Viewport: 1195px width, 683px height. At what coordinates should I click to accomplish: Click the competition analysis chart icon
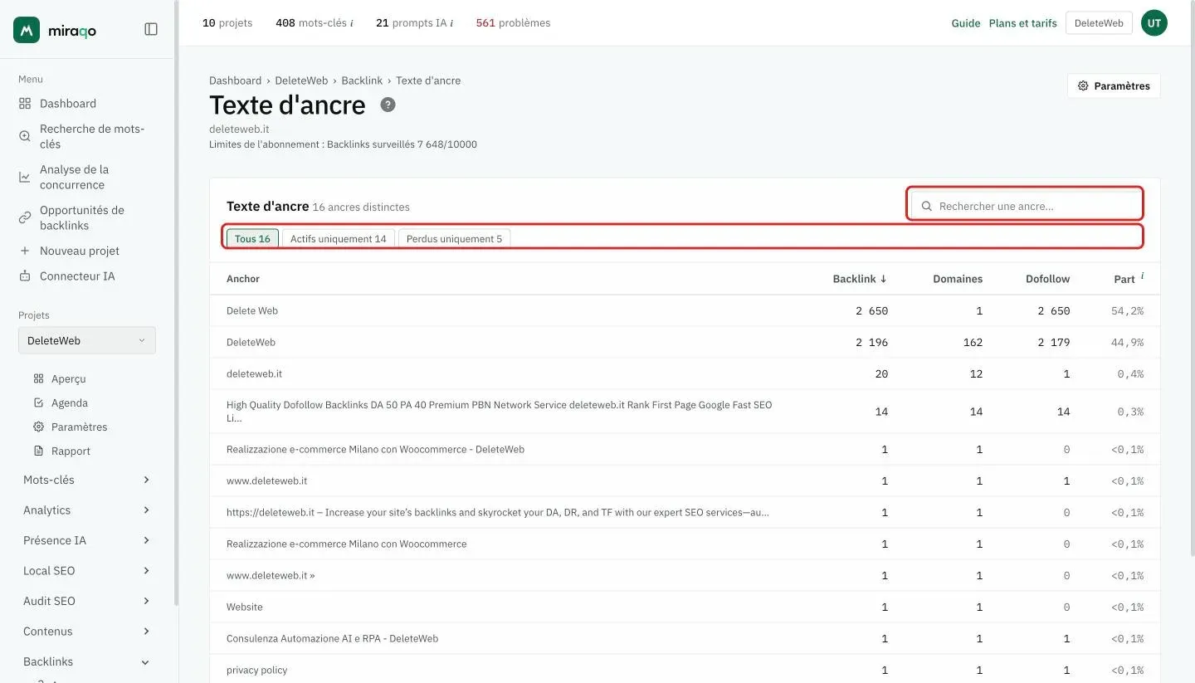[25, 177]
